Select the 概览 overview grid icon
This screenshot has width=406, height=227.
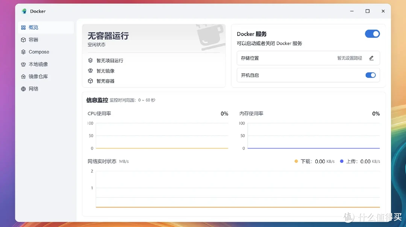pos(23,27)
